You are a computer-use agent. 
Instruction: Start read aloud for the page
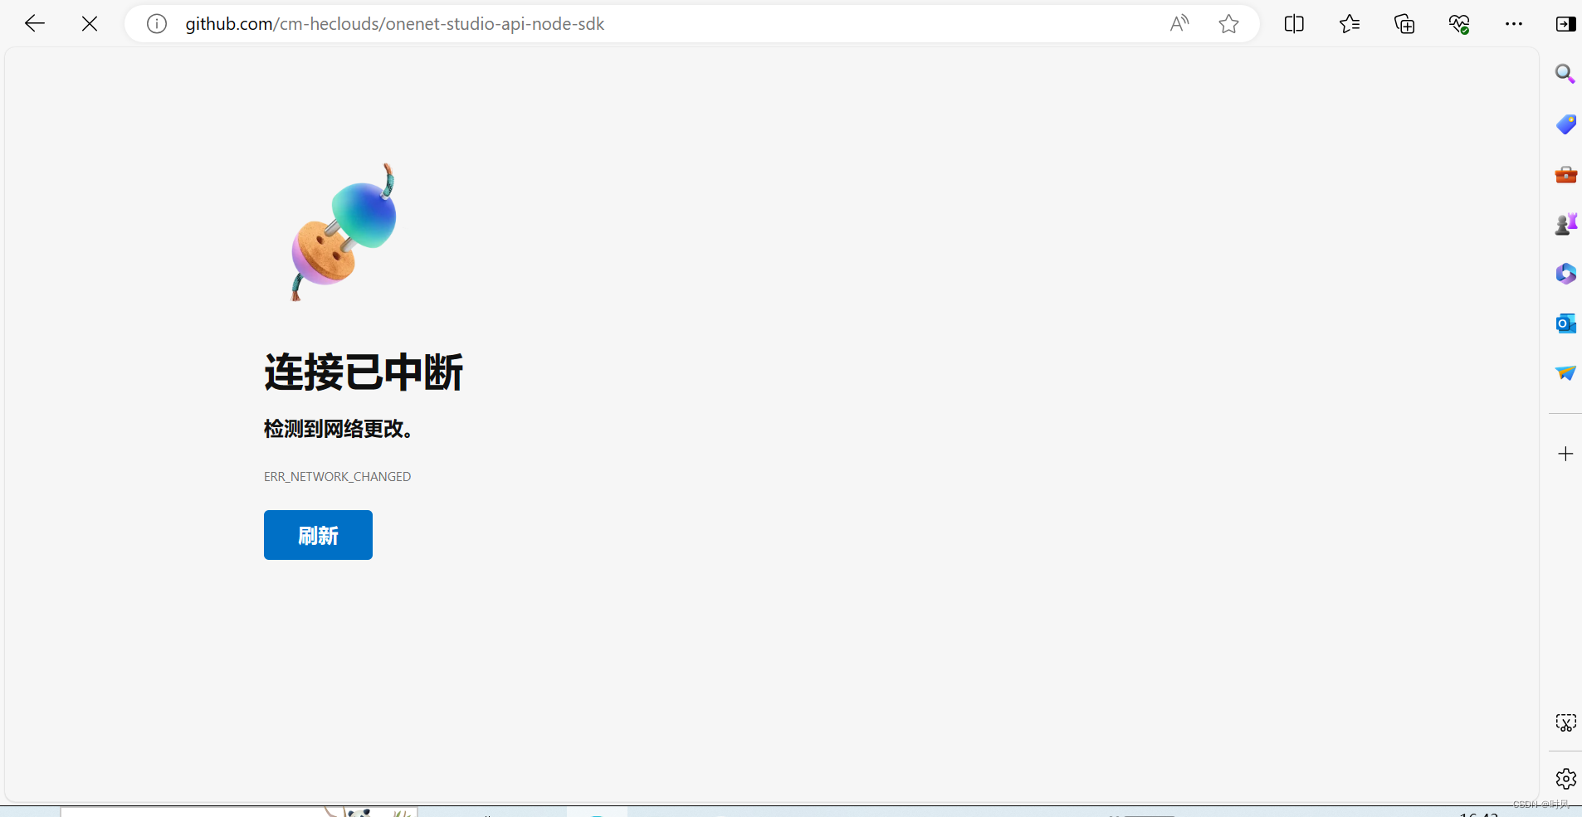click(1179, 23)
